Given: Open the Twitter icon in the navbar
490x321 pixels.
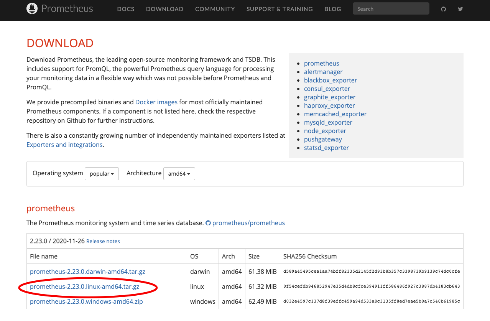Looking at the screenshot, I should [x=460, y=9].
